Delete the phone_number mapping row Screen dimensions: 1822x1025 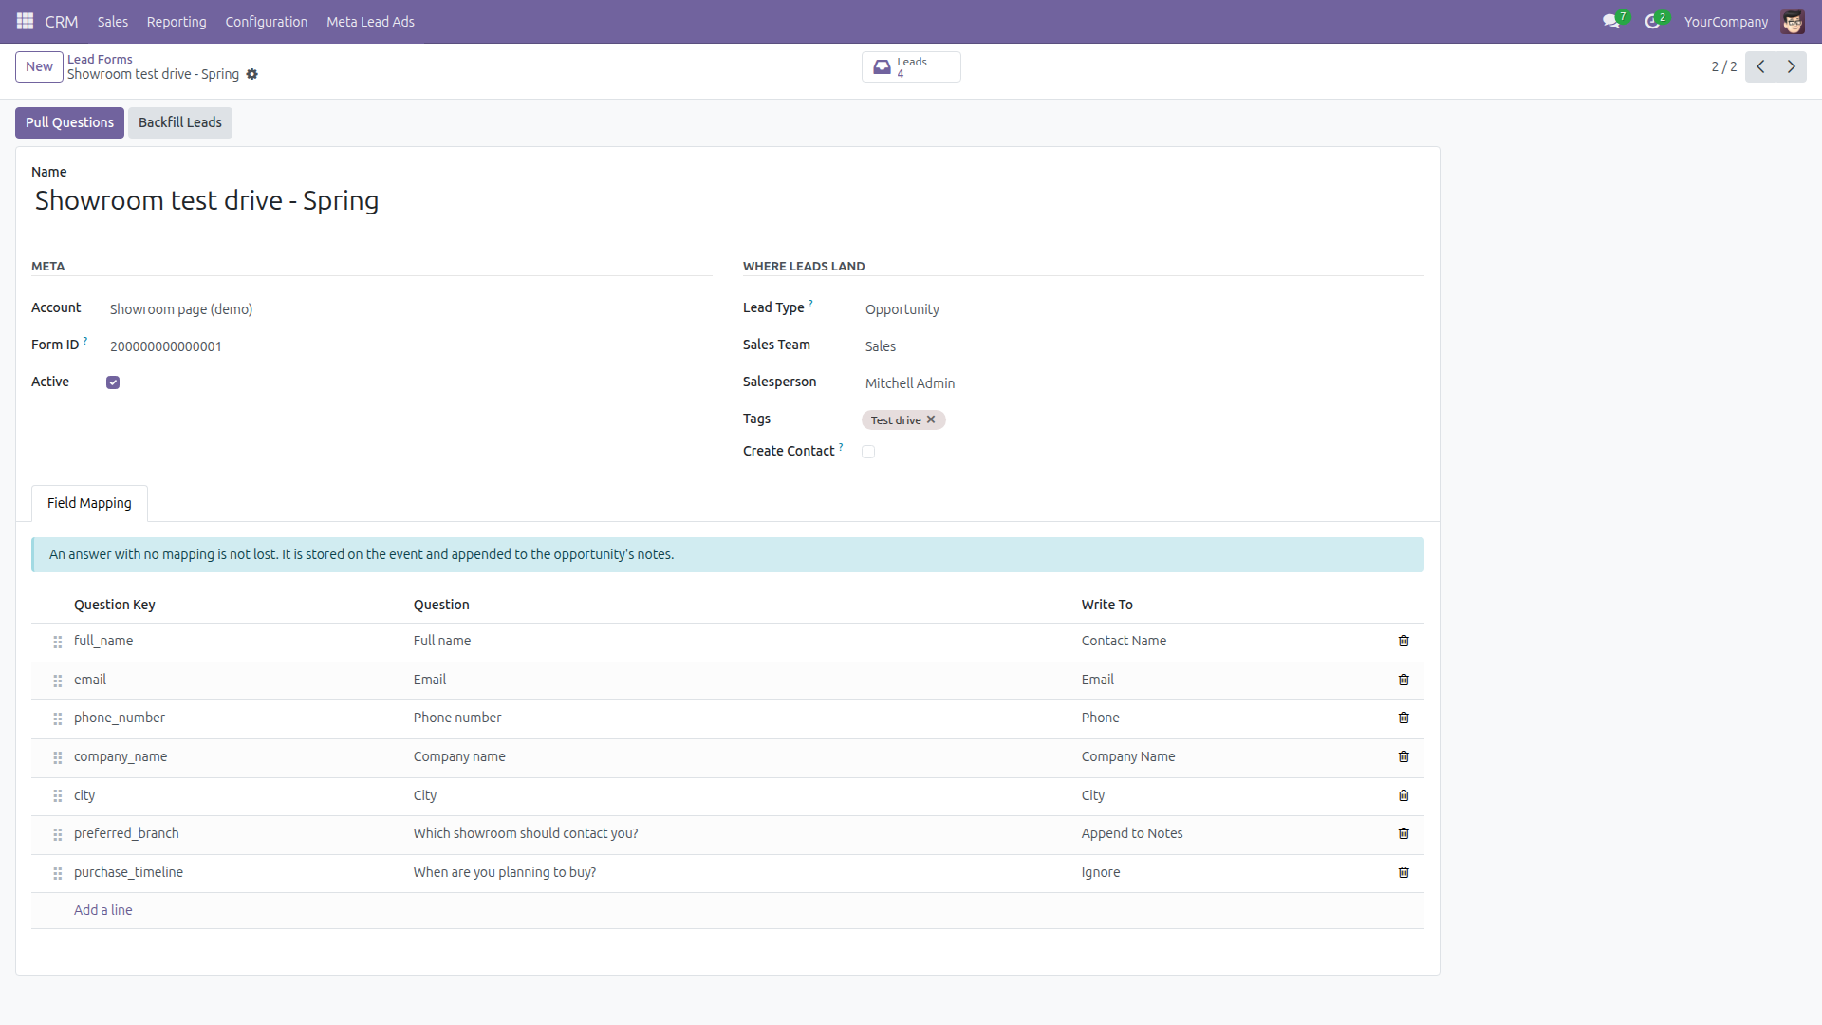1404,717
